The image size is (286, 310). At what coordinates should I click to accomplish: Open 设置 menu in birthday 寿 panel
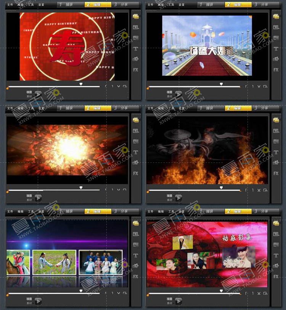[41, 5]
